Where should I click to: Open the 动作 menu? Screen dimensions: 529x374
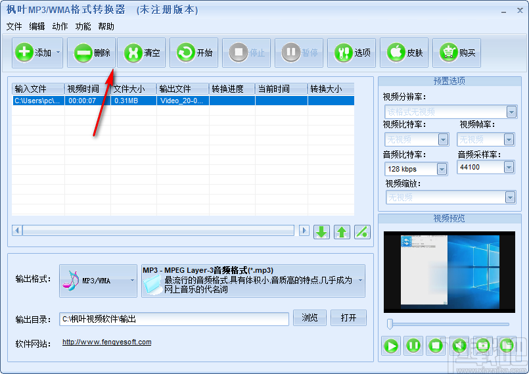pyautogui.click(x=60, y=26)
